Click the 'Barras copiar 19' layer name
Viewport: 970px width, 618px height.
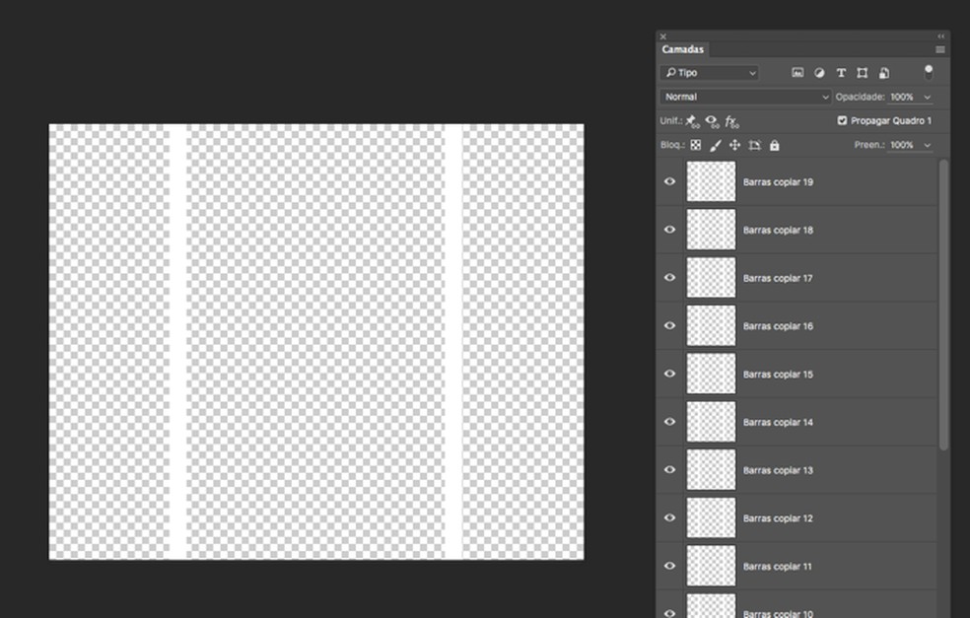tap(778, 182)
